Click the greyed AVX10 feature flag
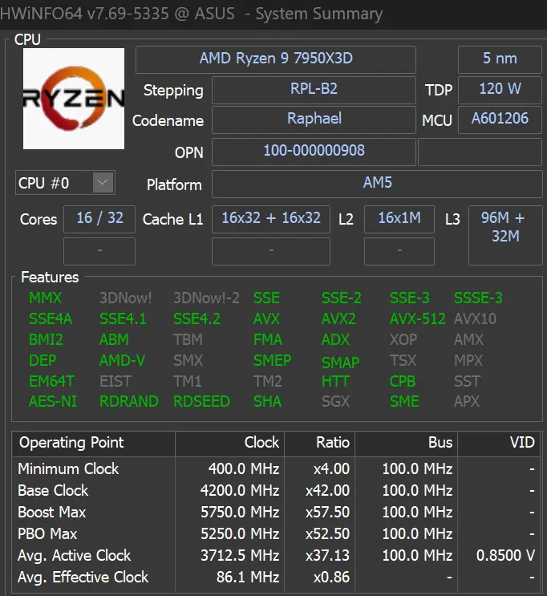Image resolution: width=547 pixels, height=596 pixels. pos(475,319)
